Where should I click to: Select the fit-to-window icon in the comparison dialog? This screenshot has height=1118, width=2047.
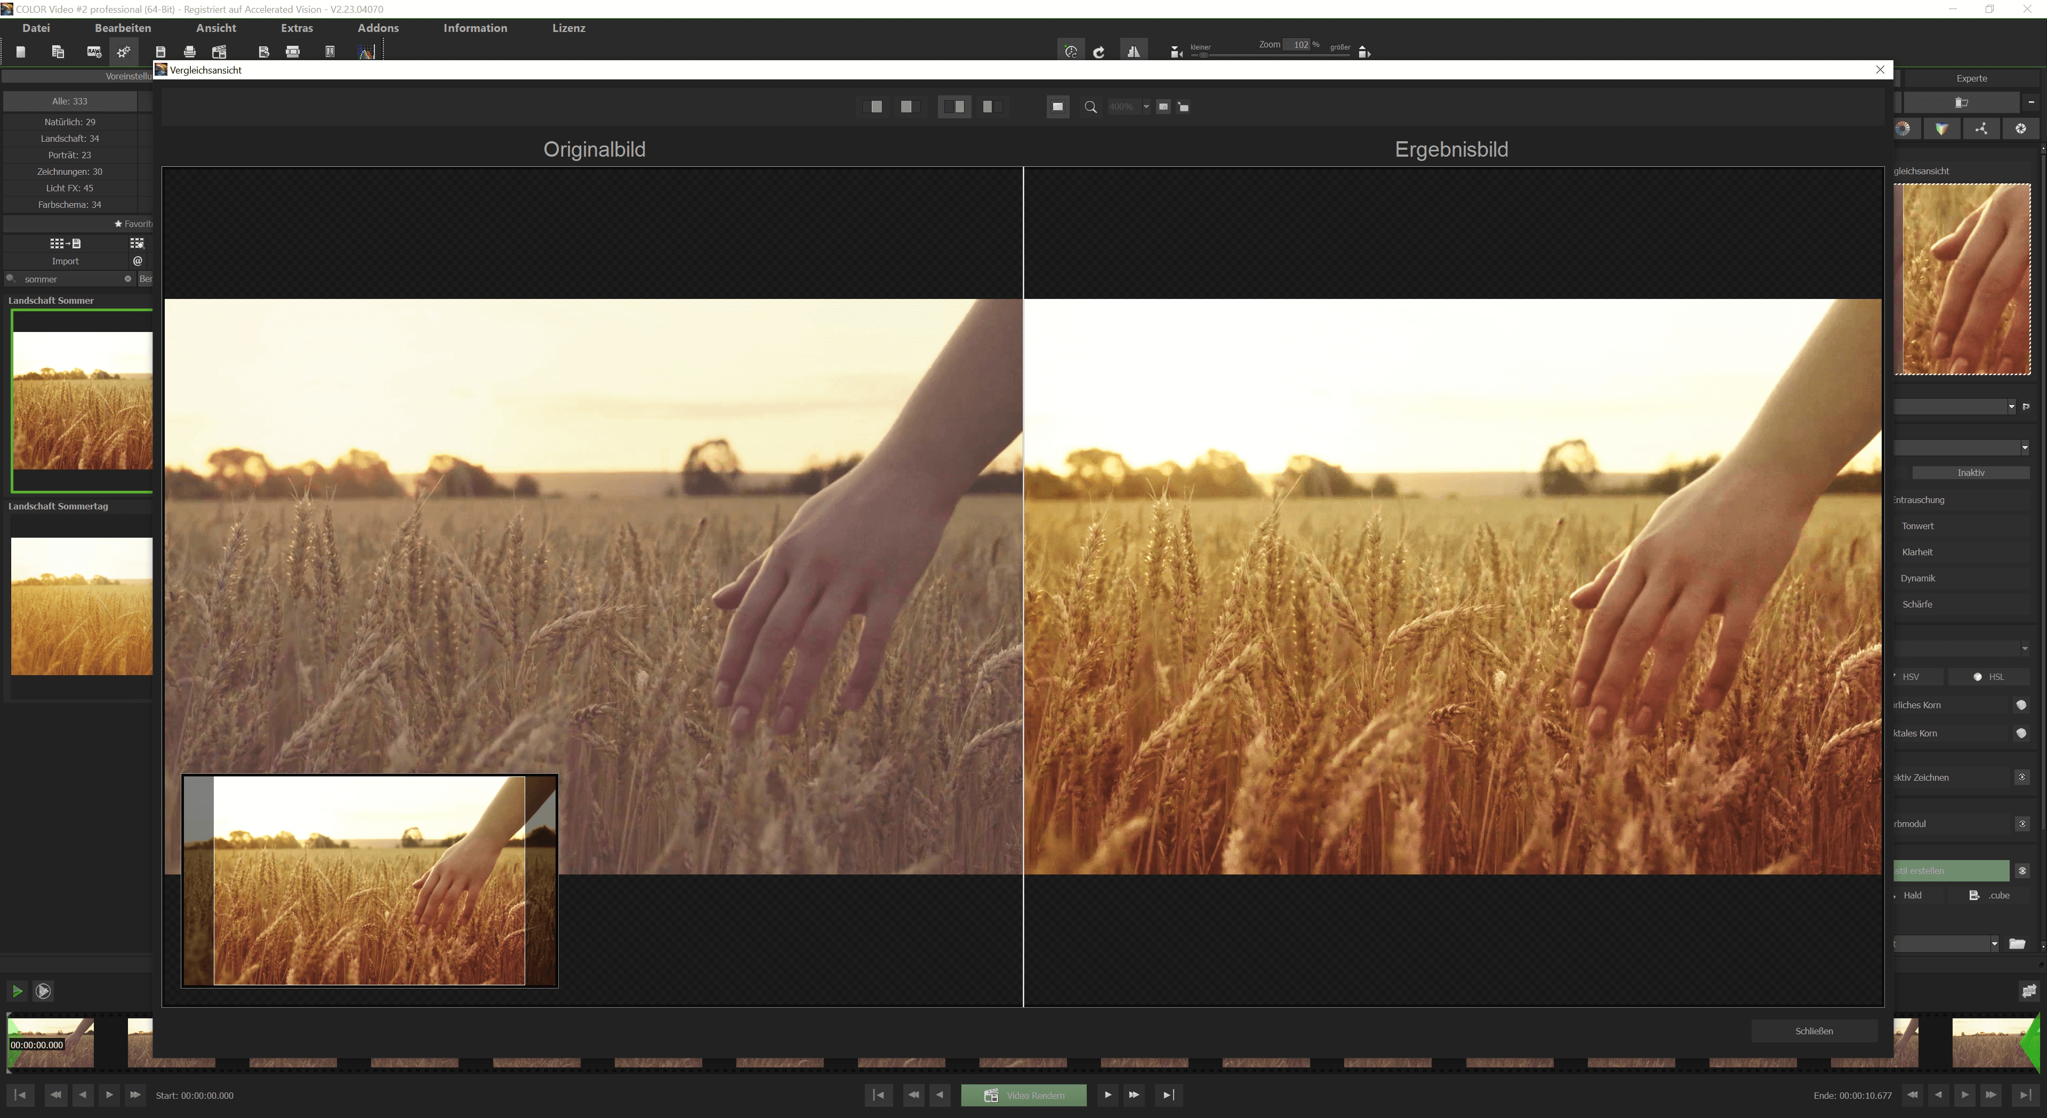point(1058,107)
